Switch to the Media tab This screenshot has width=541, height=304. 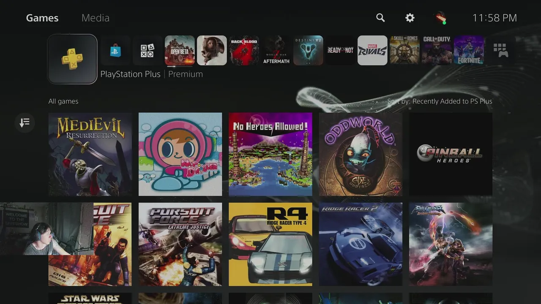[96, 18]
